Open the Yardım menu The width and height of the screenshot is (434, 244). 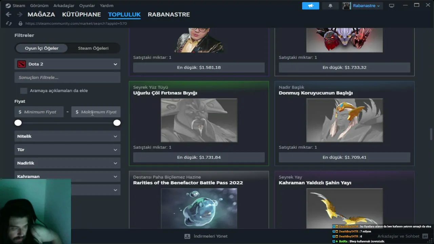pos(106,5)
